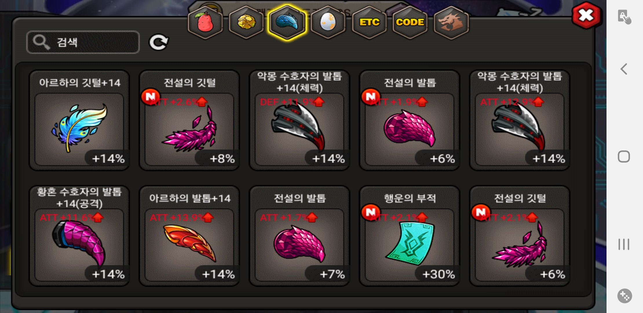643x313 pixels.
Task: Close the inventory with red X
Action: [586, 15]
